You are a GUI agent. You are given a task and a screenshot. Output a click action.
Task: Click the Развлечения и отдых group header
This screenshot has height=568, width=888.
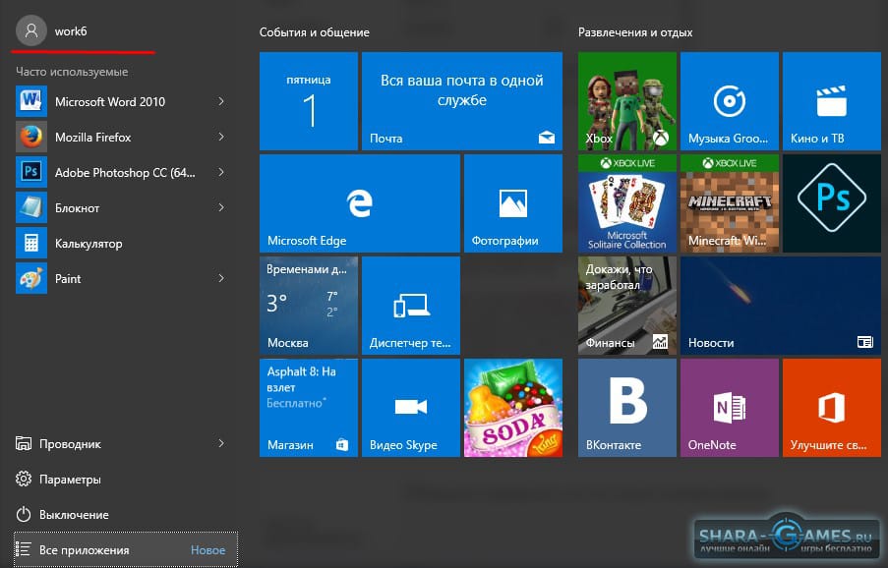[635, 32]
